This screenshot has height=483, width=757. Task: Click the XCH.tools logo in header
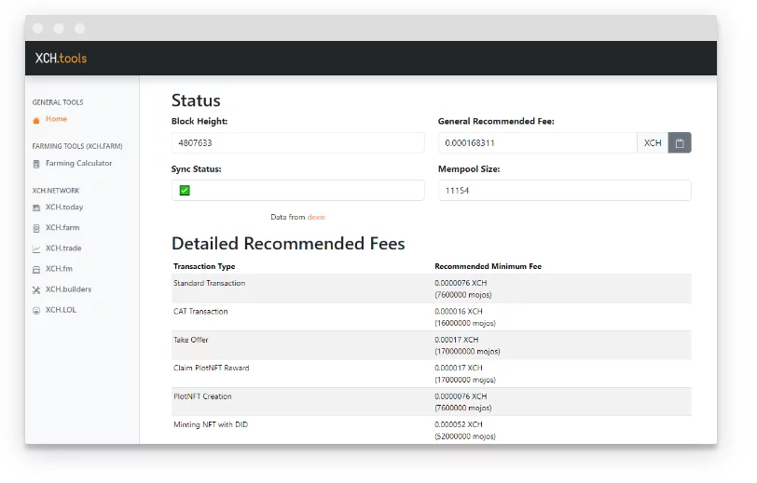[61, 59]
